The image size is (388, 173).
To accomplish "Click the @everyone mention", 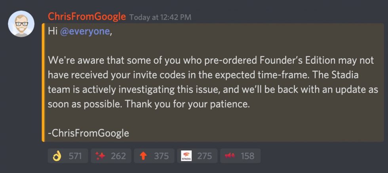I will pos(84,32).
